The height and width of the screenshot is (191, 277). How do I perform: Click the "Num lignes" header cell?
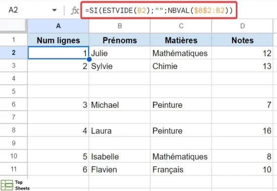(58, 40)
